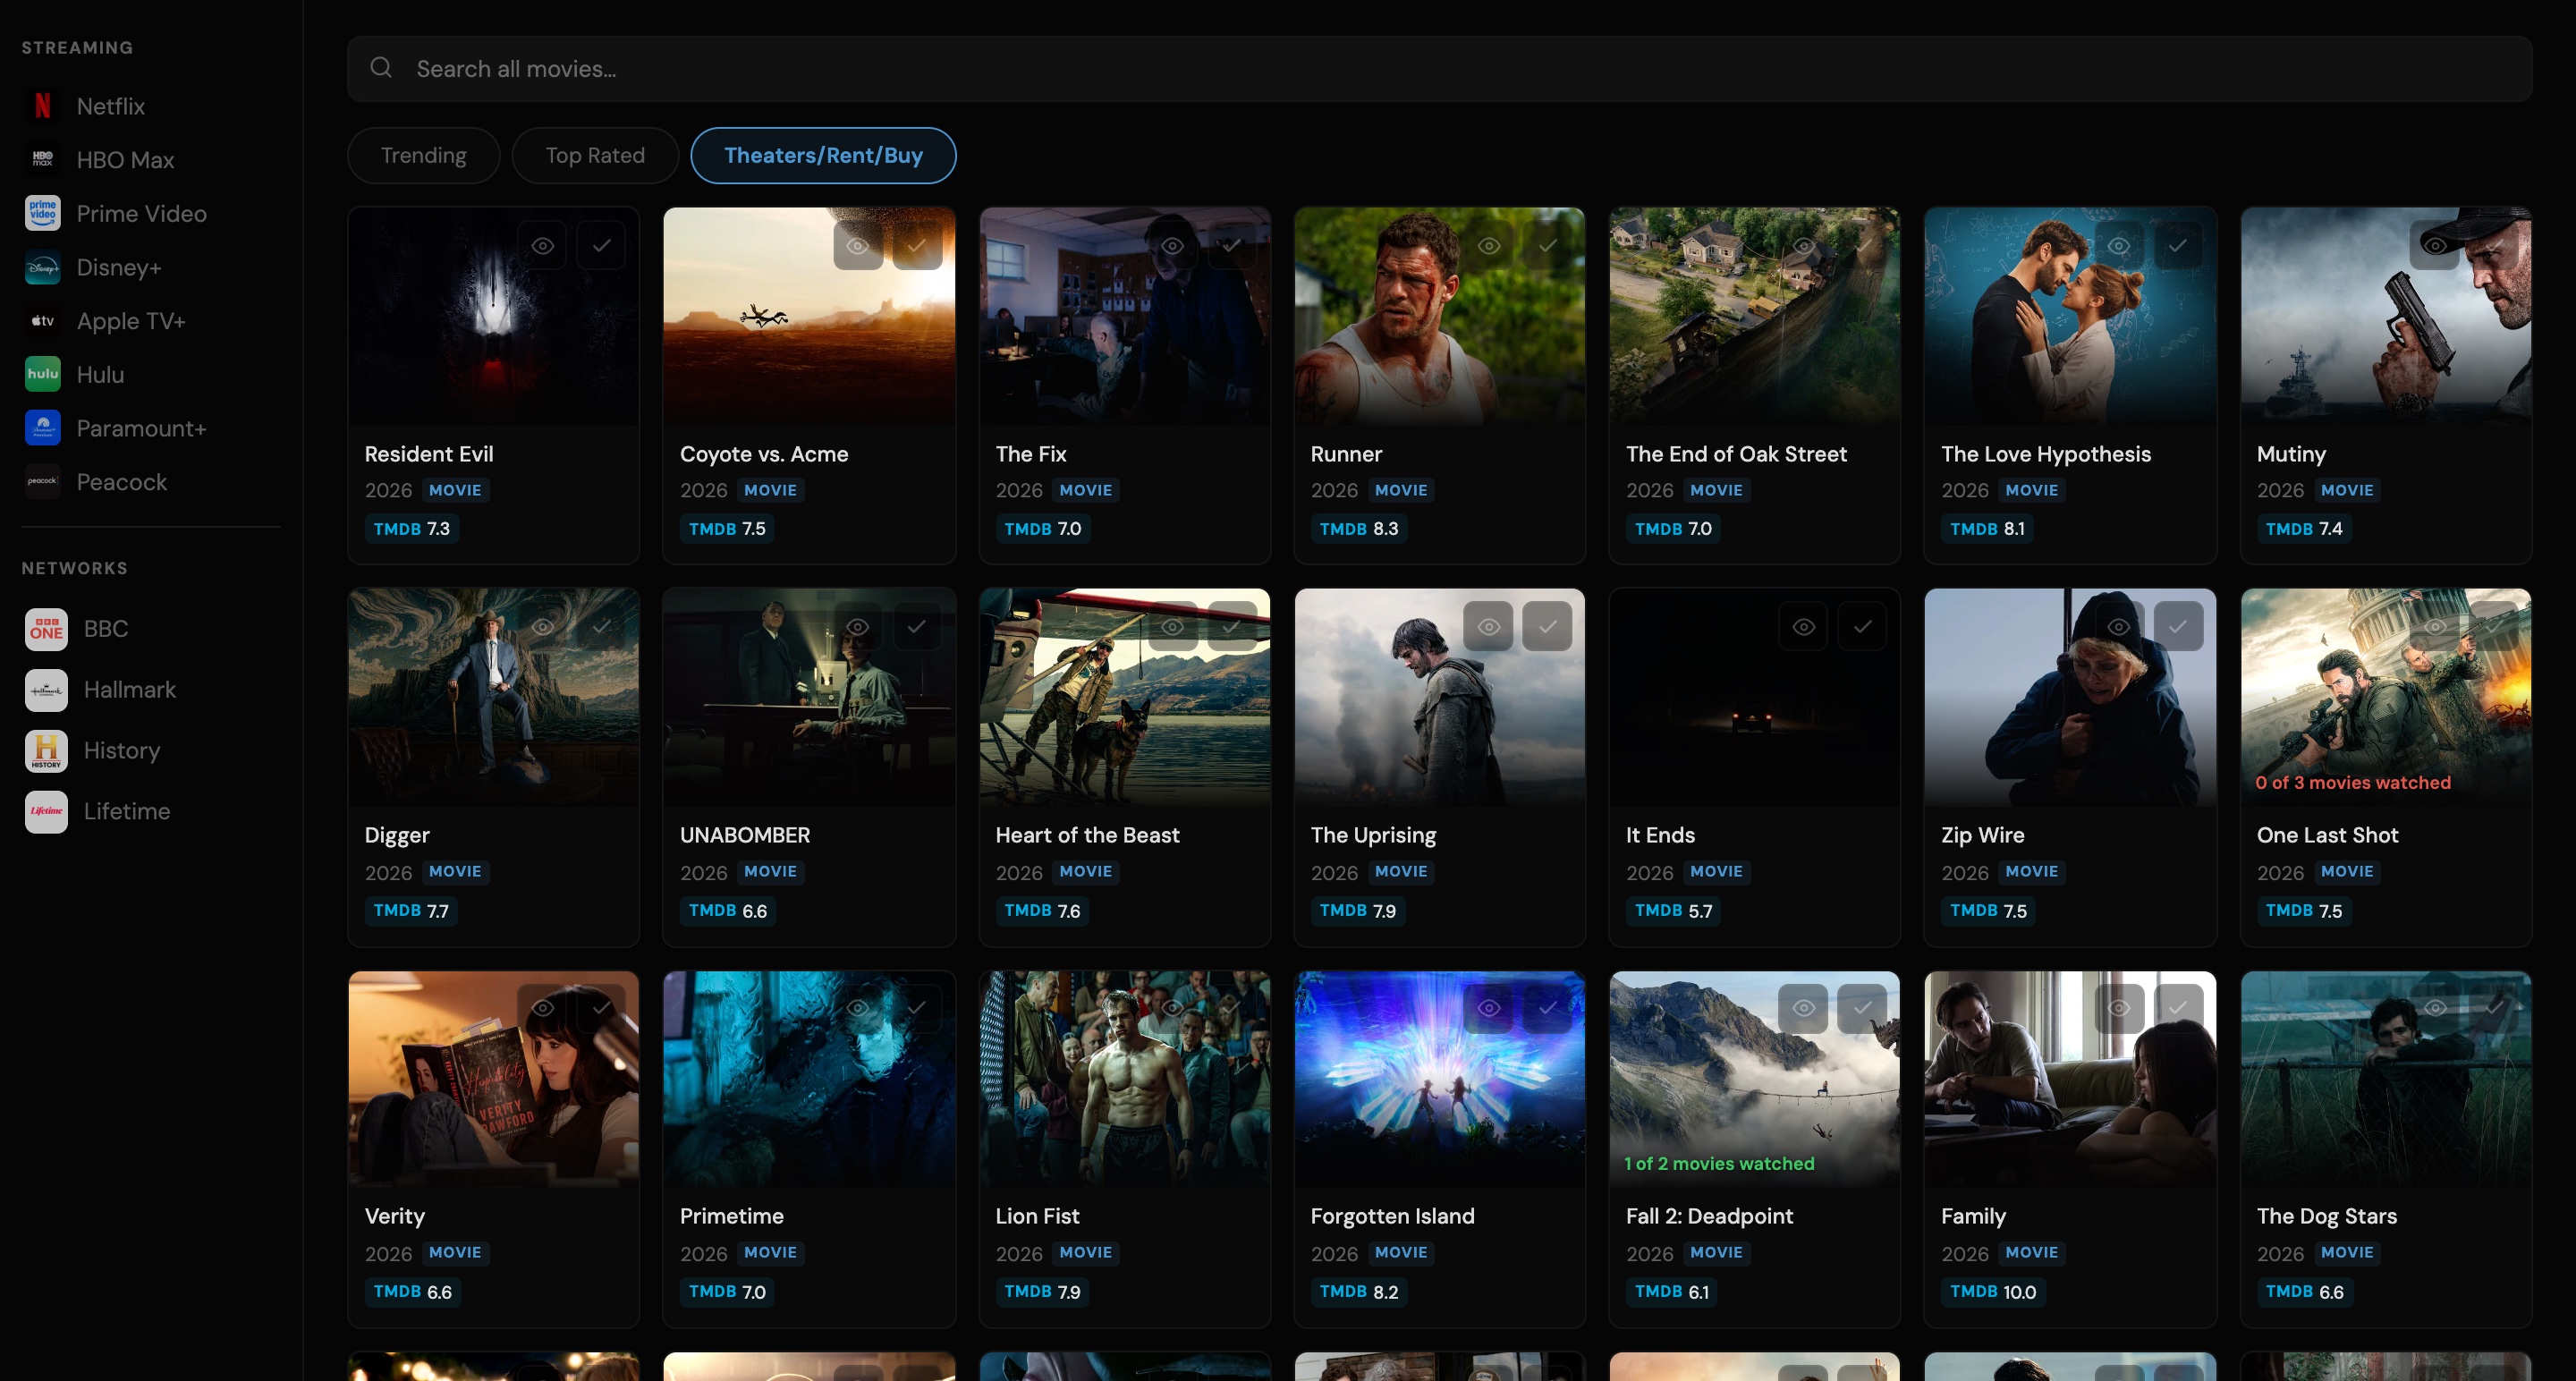Open the Lifetime network icon
The width and height of the screenshot is (2576, 1381).
click(46, 811)
